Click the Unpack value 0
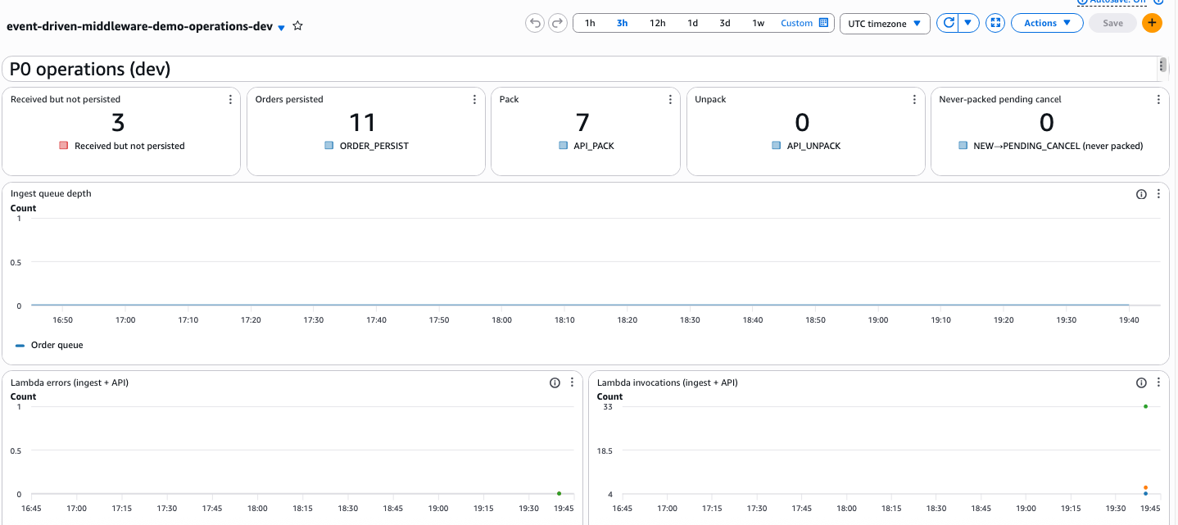The image size is (1178, 525). 802,123
